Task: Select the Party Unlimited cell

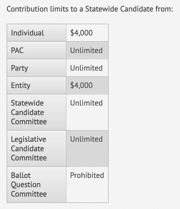Action: [87, 68]
